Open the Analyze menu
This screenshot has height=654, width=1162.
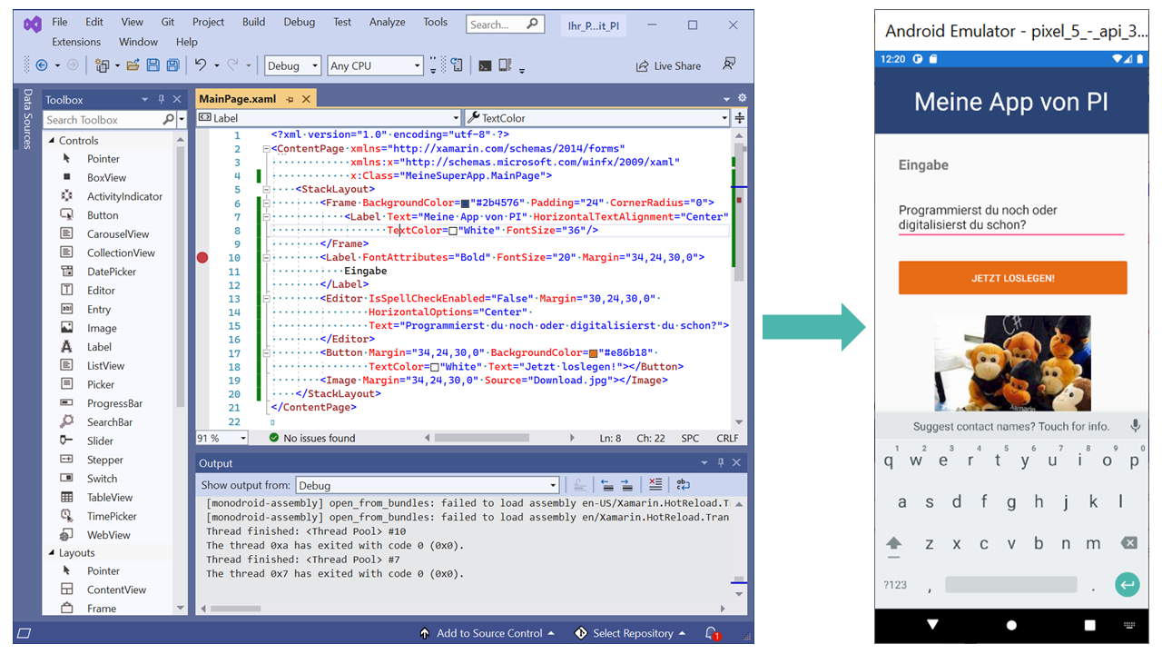(387, 22)
